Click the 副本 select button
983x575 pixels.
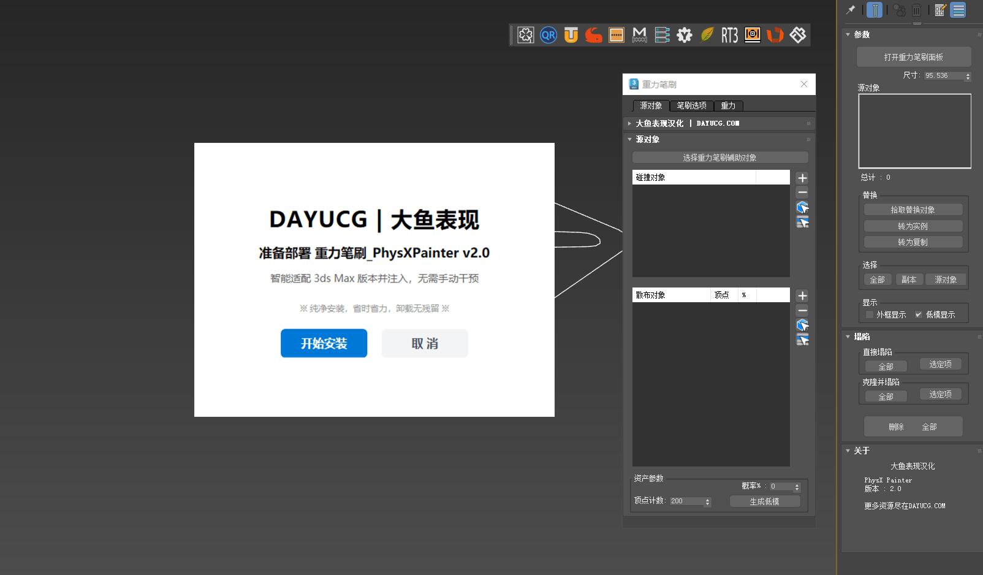click(x=909, y=280)
